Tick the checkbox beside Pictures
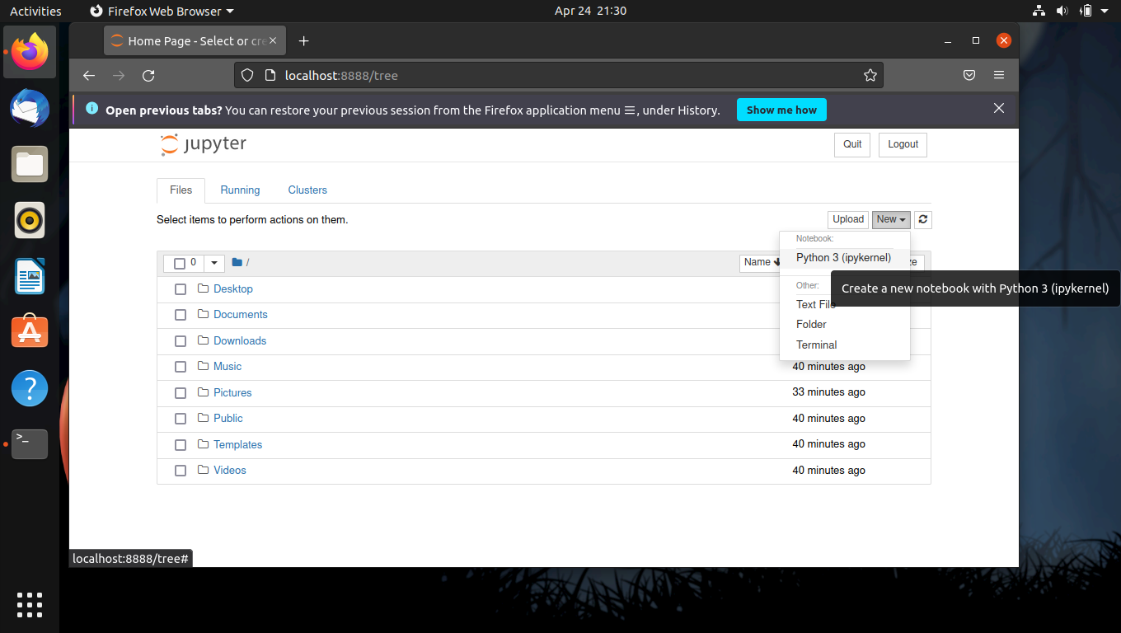The image size is (1121, 633). (181, 393)
